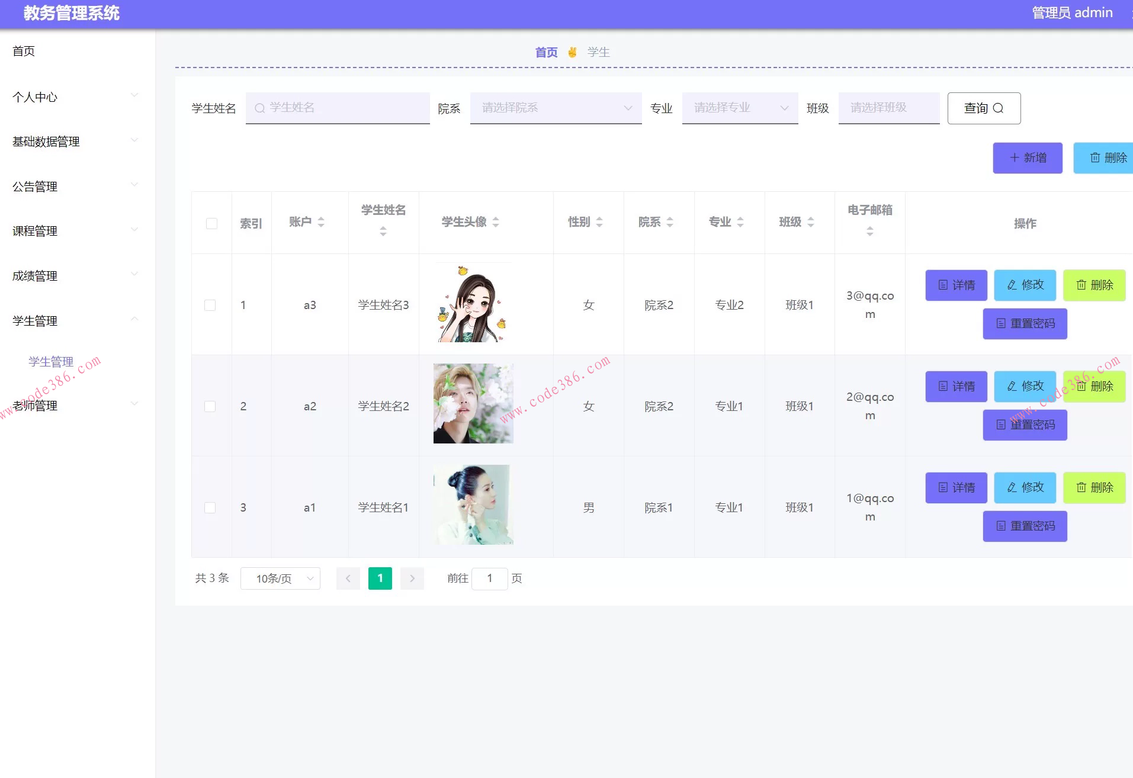Screen dimensions: 1133x778
Task: Click the sort arrows on 性别 column
Action: tap(599, 222)
